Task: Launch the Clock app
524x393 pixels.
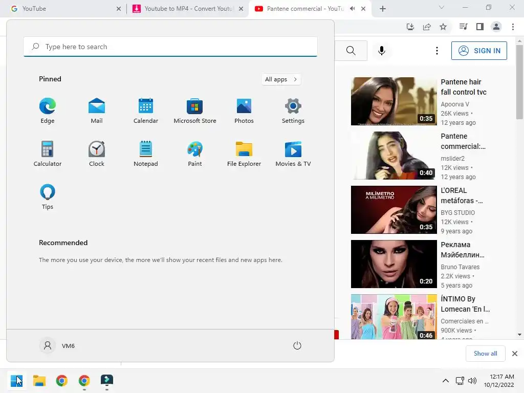Action: [97, 154]
